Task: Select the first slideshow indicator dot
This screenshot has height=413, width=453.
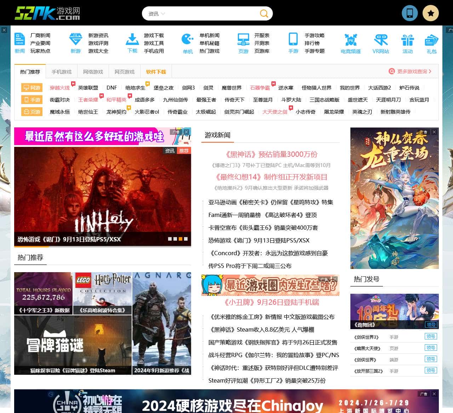Action: point(170,239)
